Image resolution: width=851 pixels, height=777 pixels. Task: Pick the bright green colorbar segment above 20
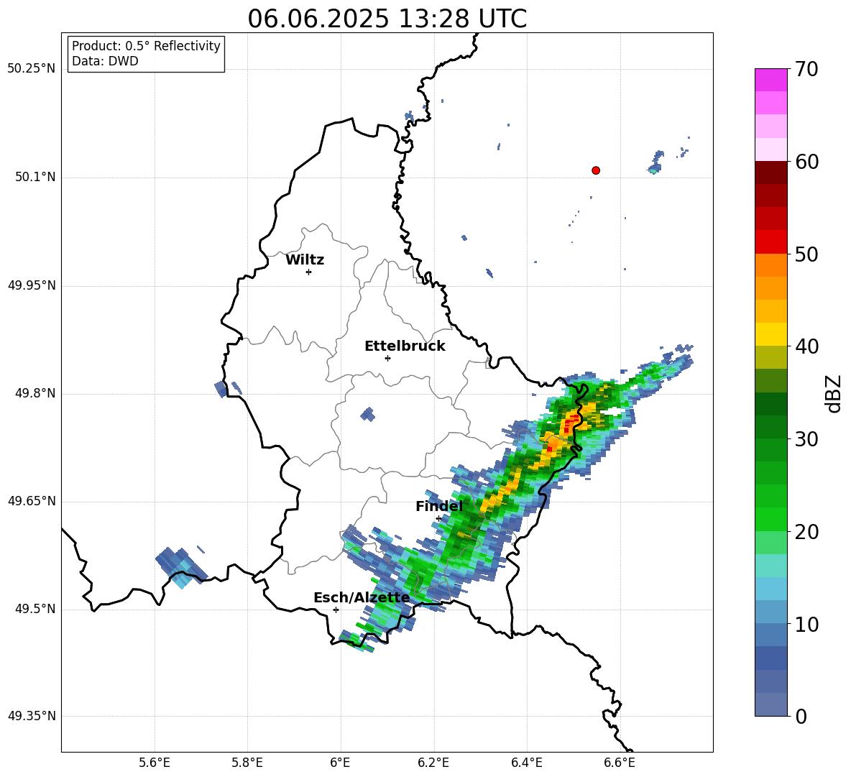coord(770,519)
